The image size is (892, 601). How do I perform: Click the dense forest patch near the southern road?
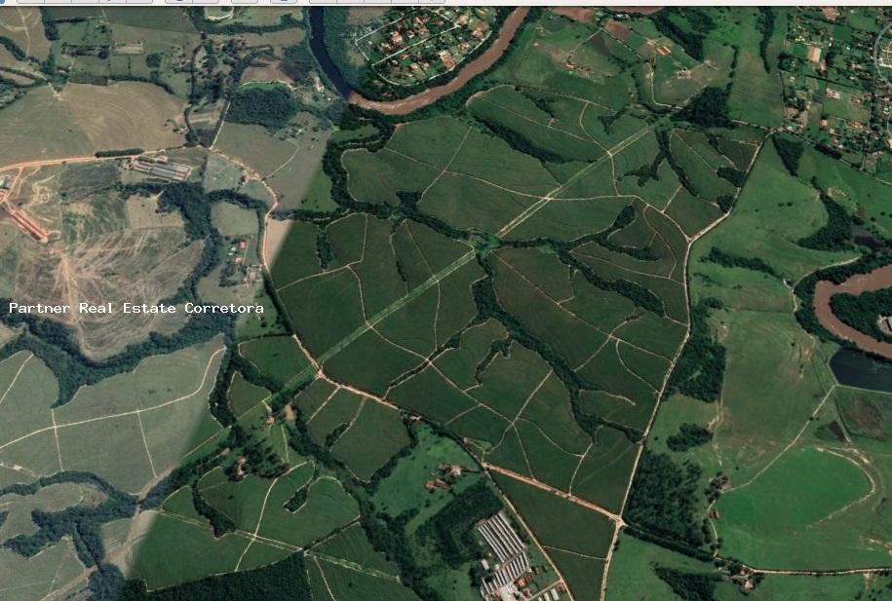(x=663, y=496)
